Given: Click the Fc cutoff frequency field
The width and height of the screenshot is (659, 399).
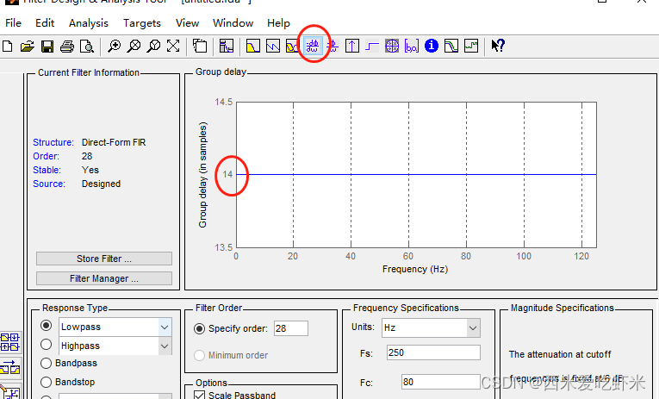Looking at the screenshot, I should pyautogui.click(x=440, y=382).
